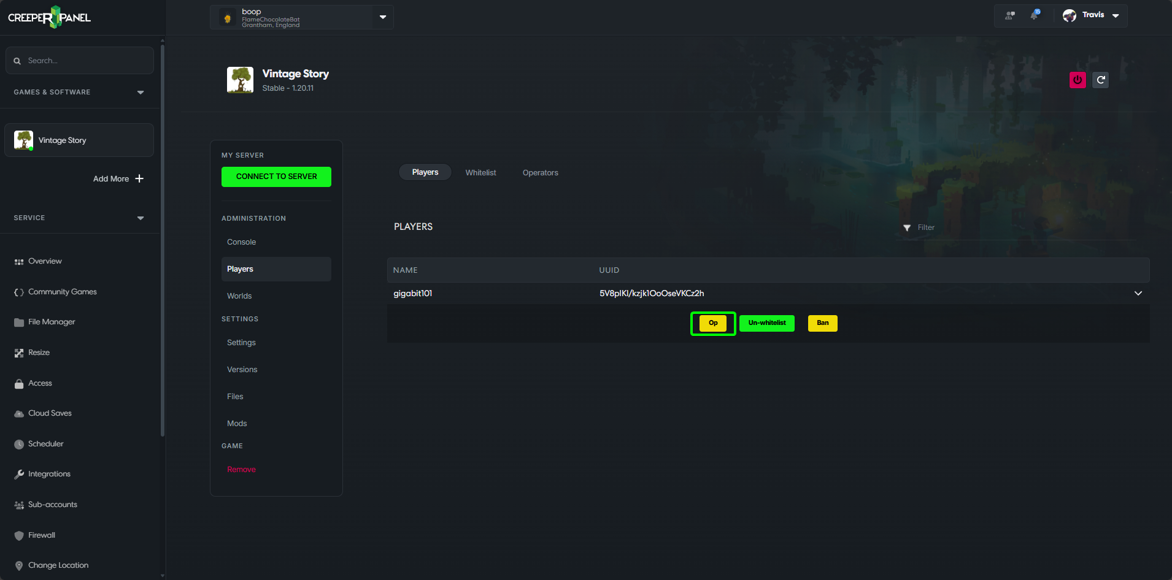Open the Overview page
1172x580 pixels.
coord(45,261)
